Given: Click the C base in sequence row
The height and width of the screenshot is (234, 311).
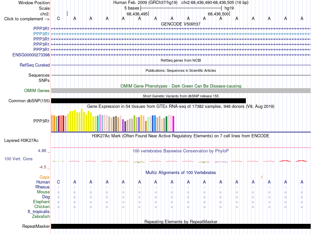Looking at the screenshot, I should point(58,18).
